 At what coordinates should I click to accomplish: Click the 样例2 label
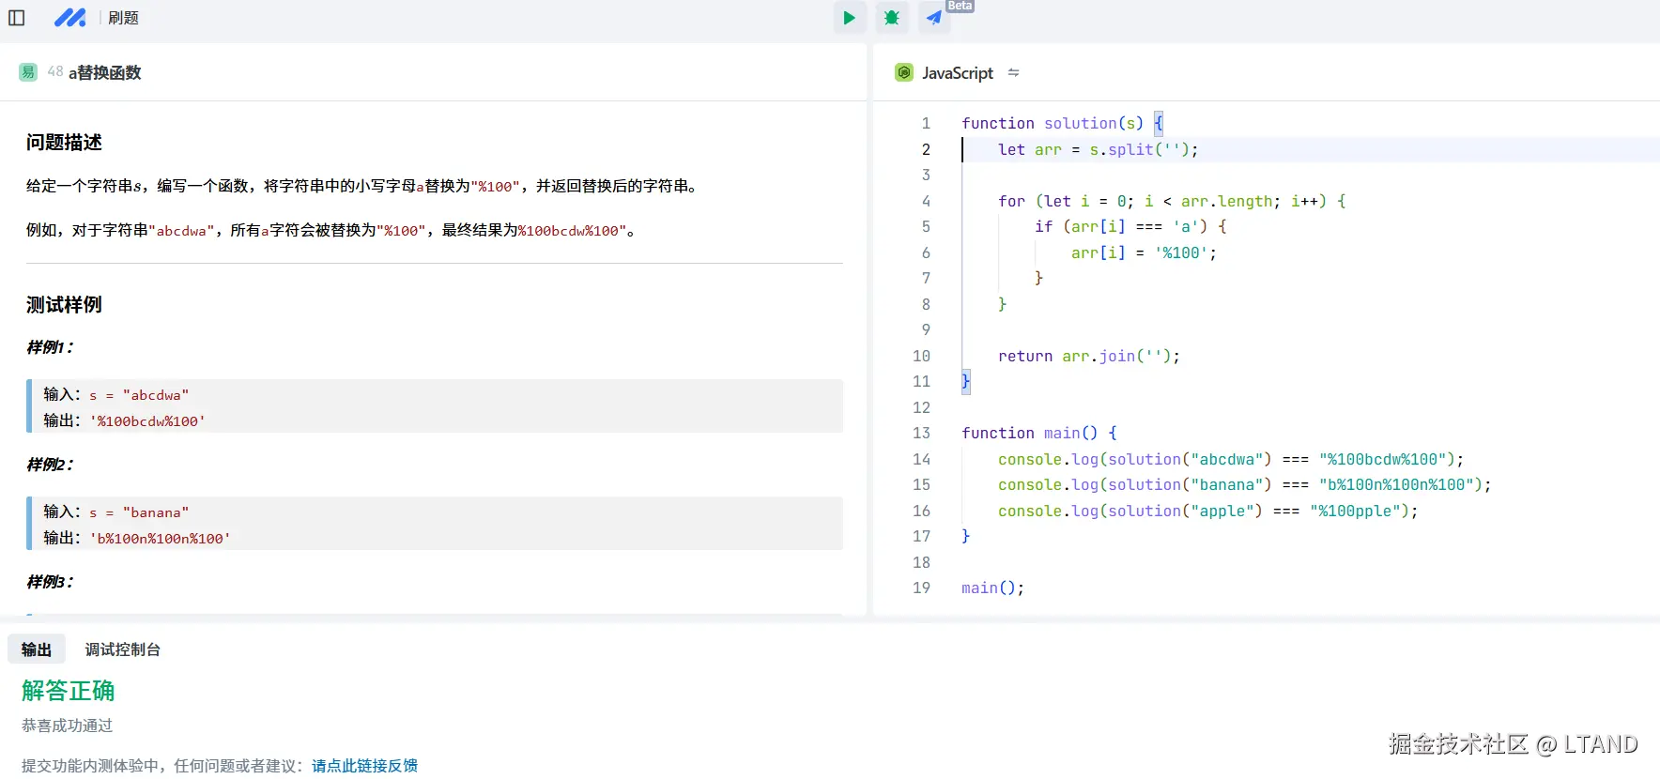pyautogui.click(x=50, y=465)
